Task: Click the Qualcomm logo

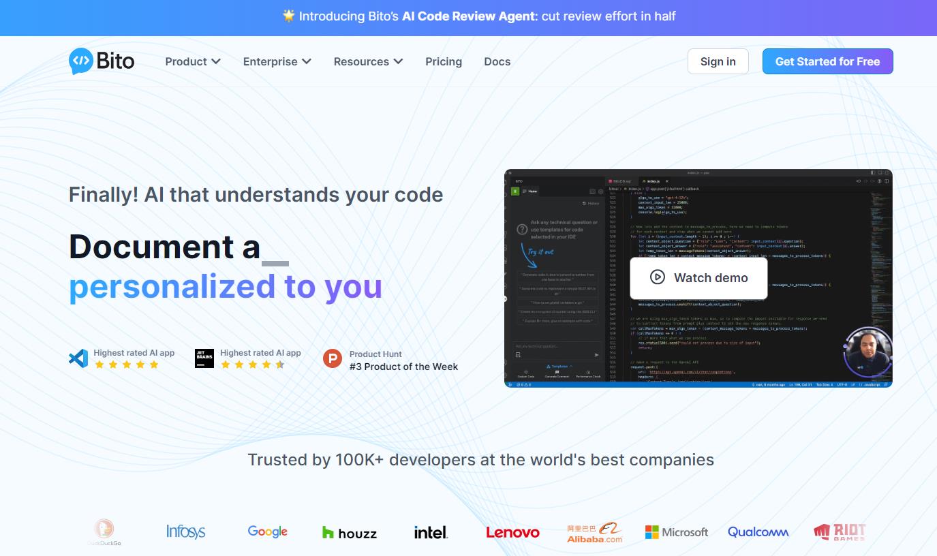Action: click(758, 532)
